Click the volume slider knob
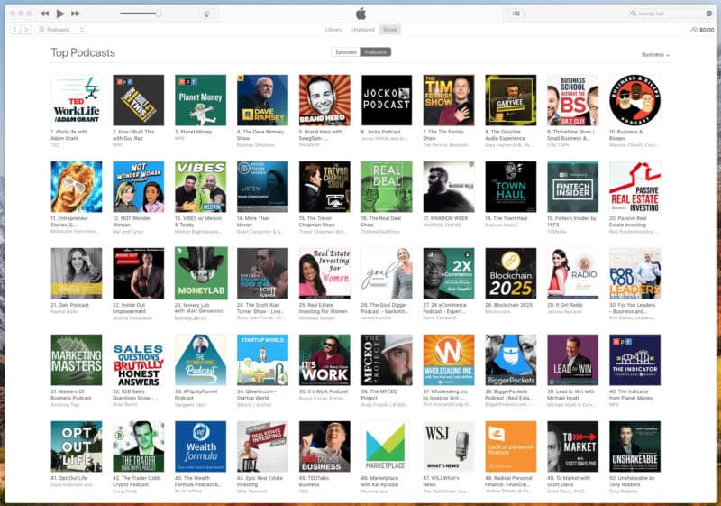The width and height of the screenshot is (721, 506). point(158,14)
